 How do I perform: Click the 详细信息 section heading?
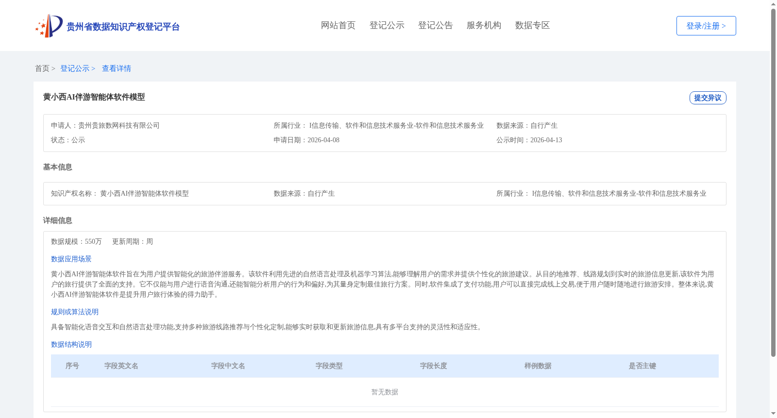57,220
